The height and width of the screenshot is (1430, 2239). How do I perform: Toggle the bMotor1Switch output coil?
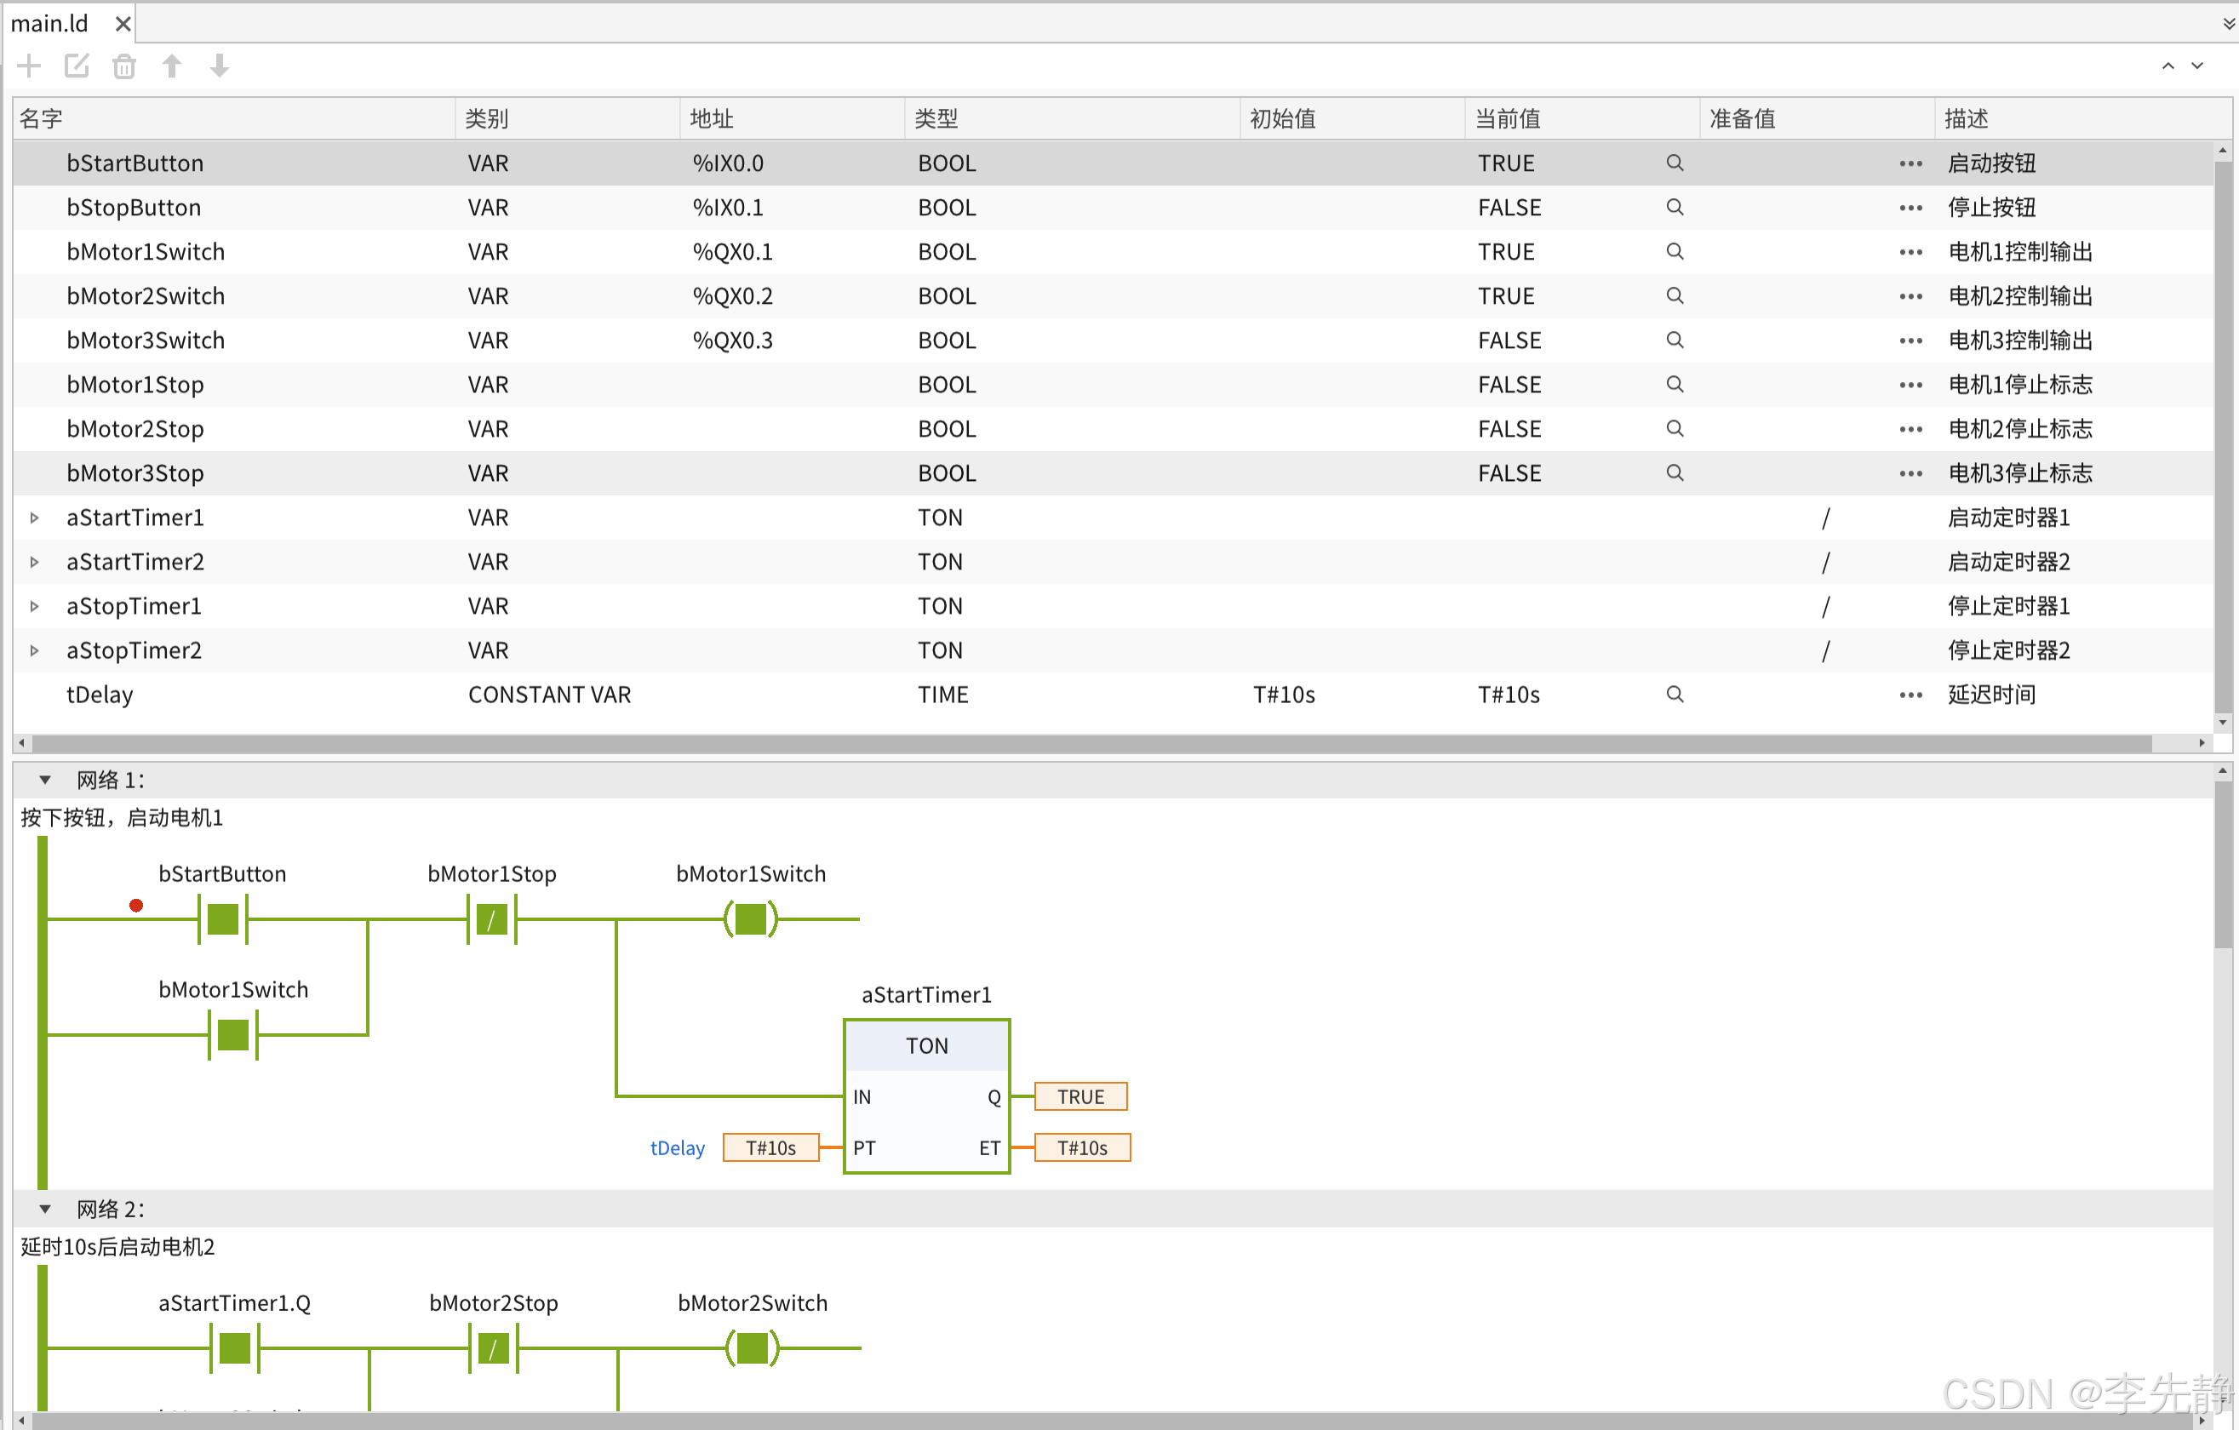750,919
